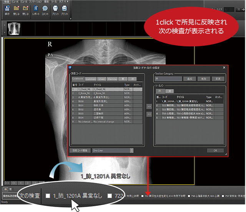
Task: Open the One Line dropdown
Action: click(113, 151)
